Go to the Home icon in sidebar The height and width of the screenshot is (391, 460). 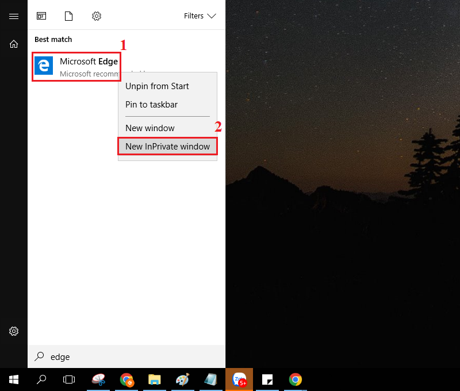14,44
